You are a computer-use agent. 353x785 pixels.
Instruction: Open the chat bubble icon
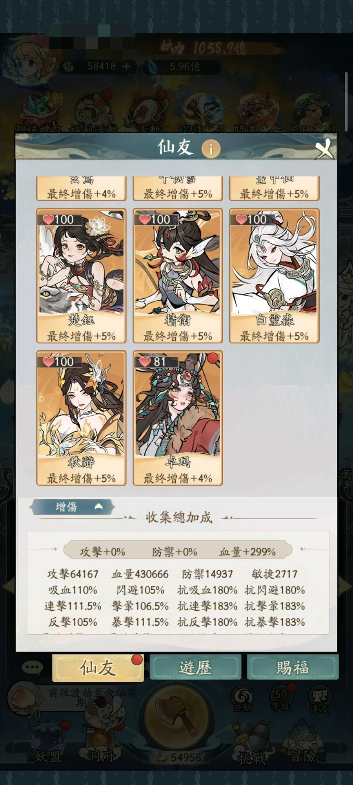(x=32, y=667)
